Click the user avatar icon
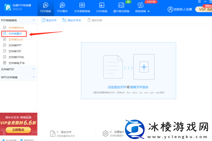Viewport: 212px width, 141px height. (170, 9)
